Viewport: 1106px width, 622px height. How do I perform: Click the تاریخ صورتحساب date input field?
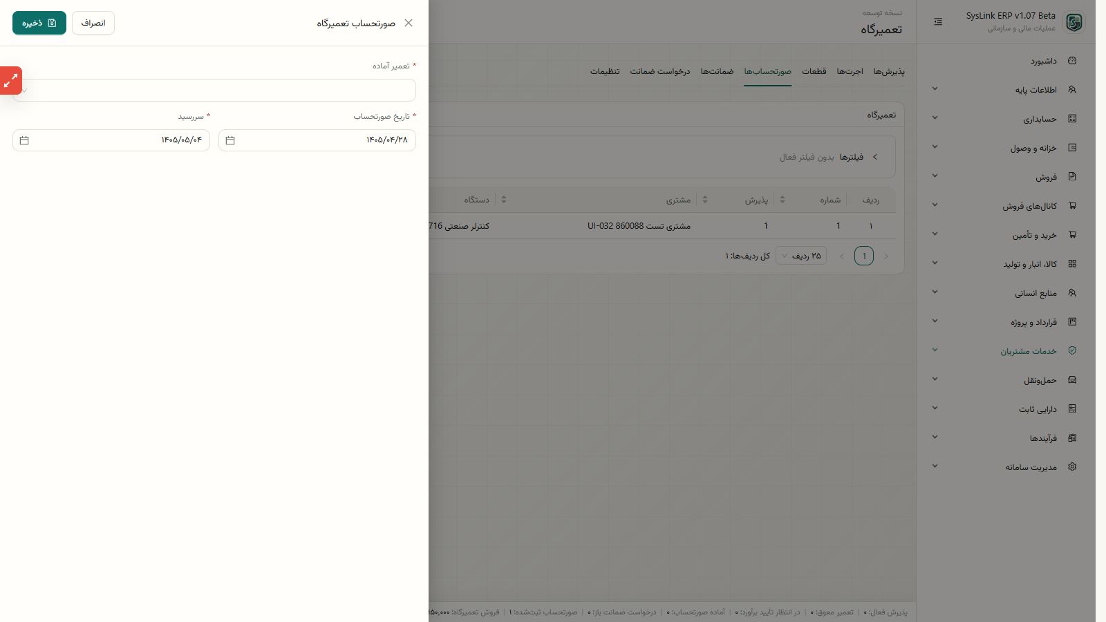pyautogui.click(x=317, y=140)
